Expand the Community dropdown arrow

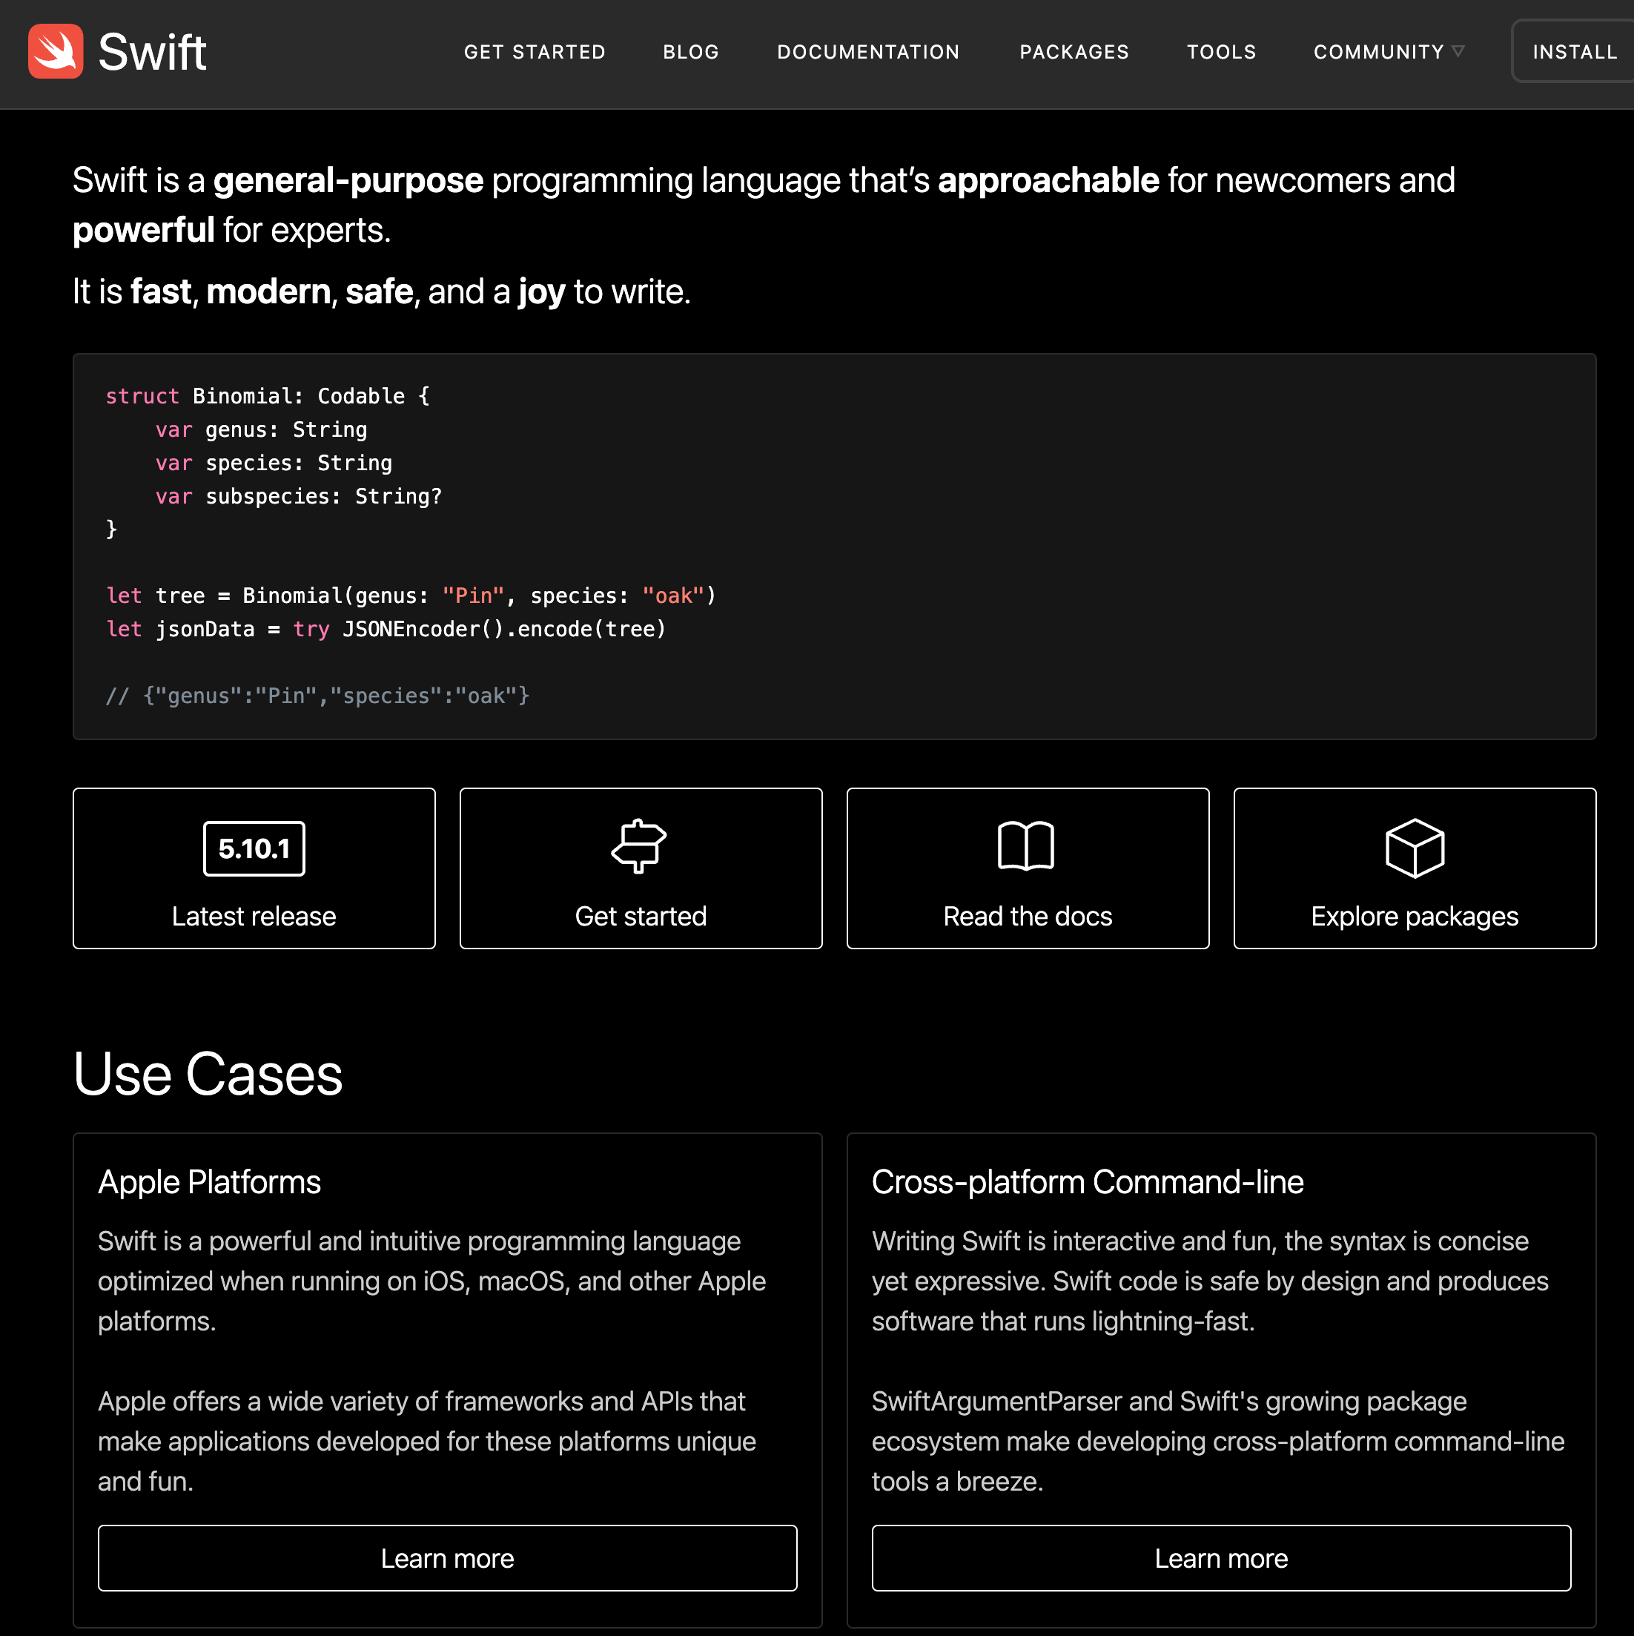1458,52
